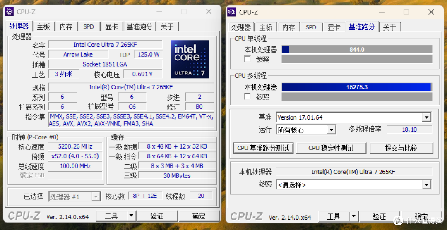Click 工具 button in left window
The width and height of the screenshot is (447, 230).
click(111, 216)
